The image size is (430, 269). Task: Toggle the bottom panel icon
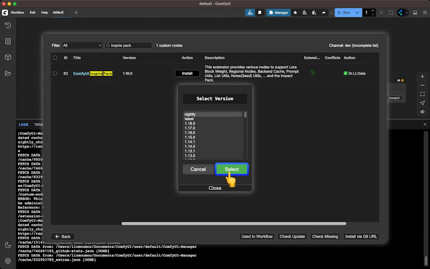(x=415, y=12)
